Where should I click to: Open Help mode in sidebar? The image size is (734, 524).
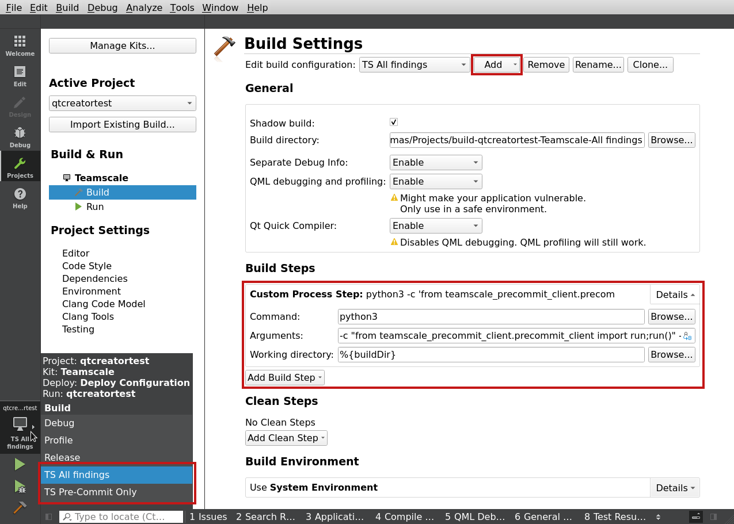coord(20,198)
